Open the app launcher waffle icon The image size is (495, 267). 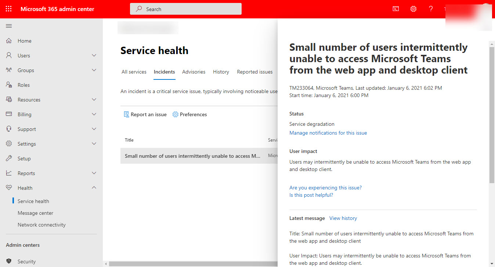[x=9, y=9]
